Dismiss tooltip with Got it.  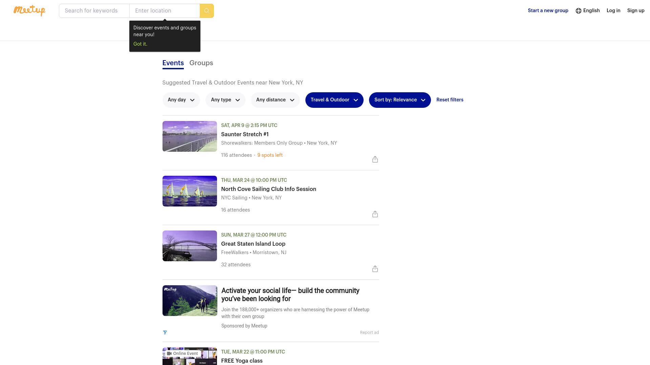coord(140,44)
